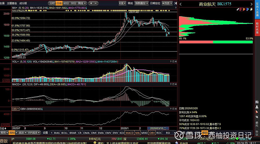Open the 主题基金 tab
Viewport: 260px width, 144px height.
click(x=12, y=3)
